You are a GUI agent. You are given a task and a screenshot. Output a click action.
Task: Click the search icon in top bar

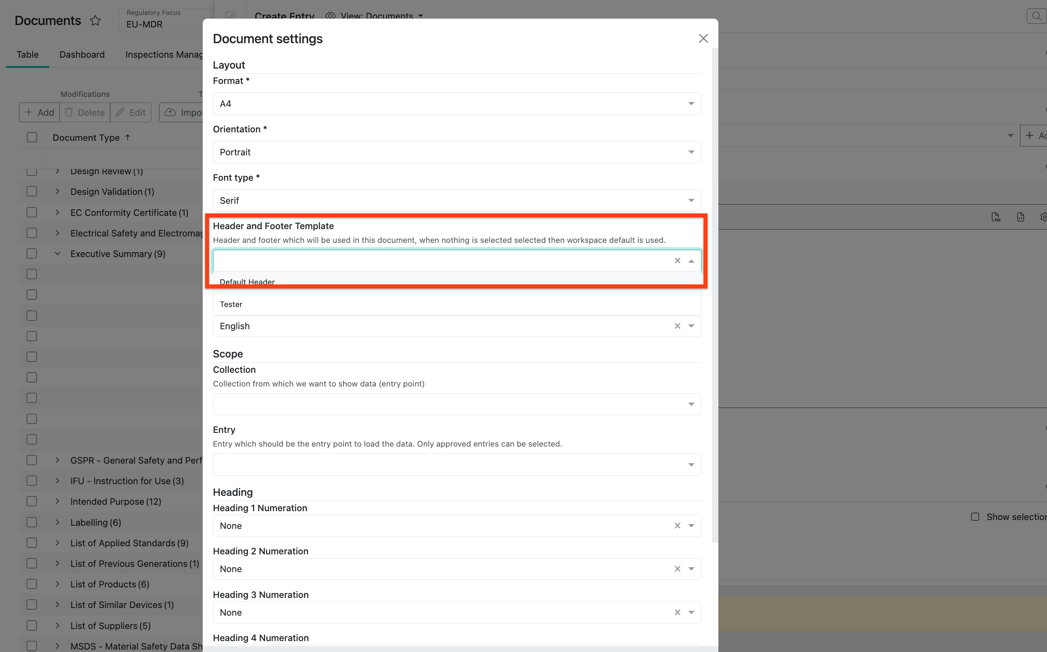coord(1036,17)
